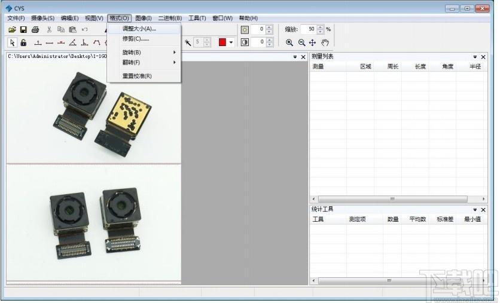The image size is (500, 303).
Task: Select the magic wand tool
Action: coord(188,42)
